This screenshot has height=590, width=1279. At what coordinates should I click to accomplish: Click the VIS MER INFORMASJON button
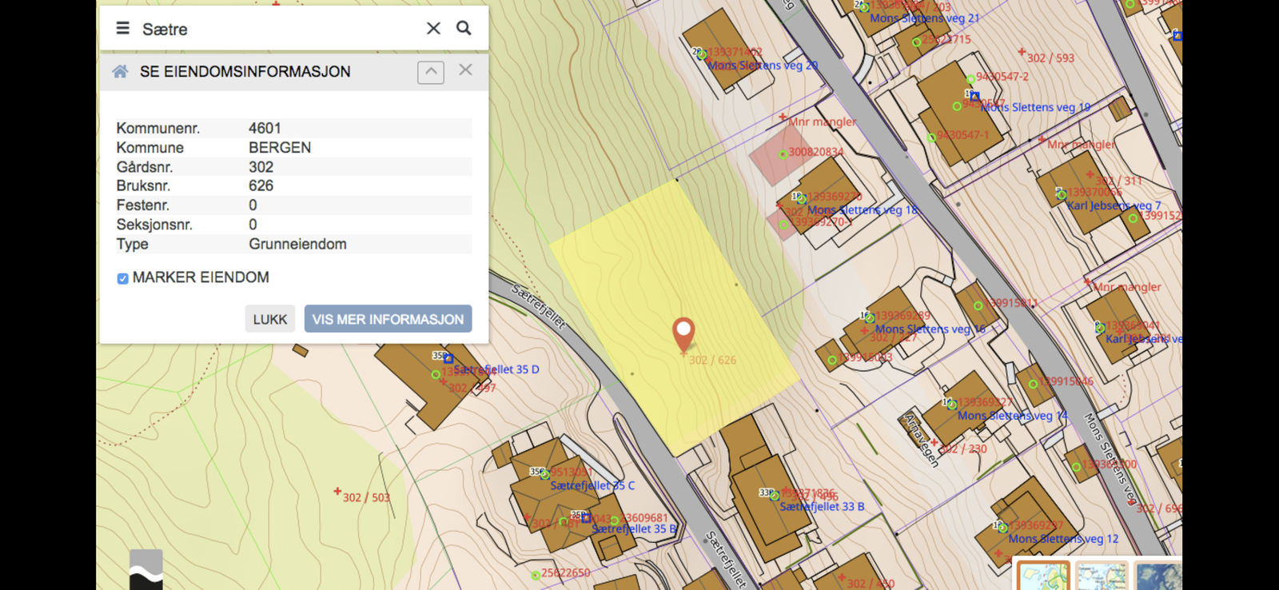[388, 319]
